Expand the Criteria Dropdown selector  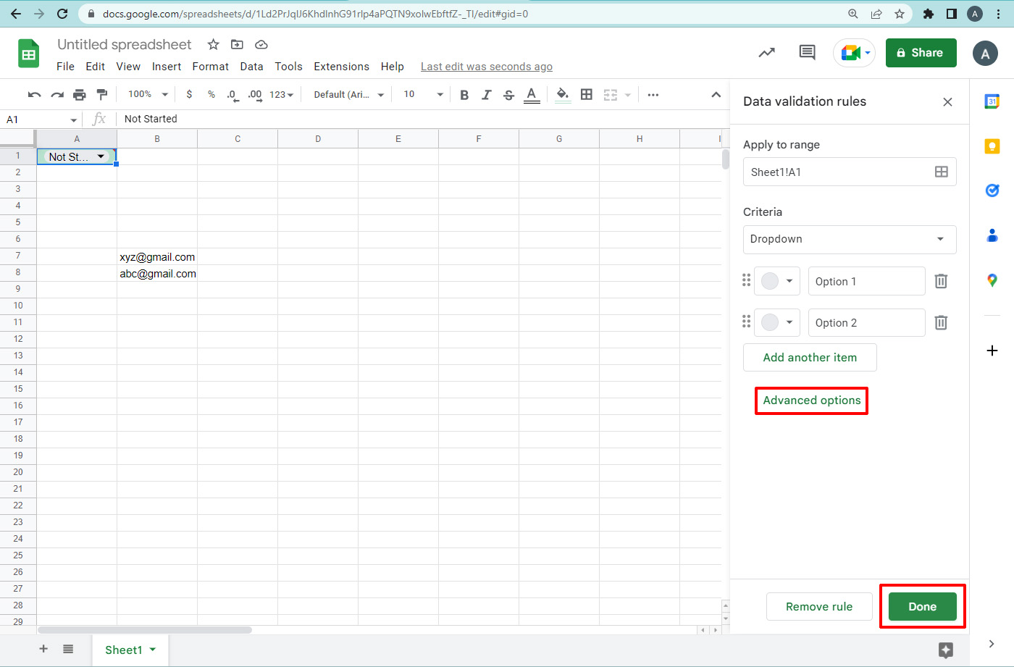pos(849,240)
